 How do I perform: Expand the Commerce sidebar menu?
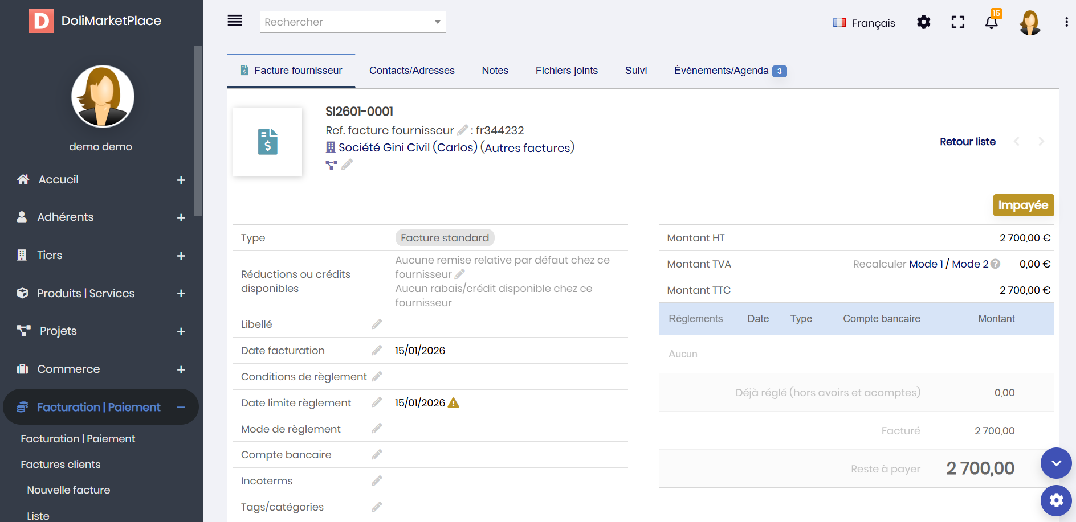(181, 369)
